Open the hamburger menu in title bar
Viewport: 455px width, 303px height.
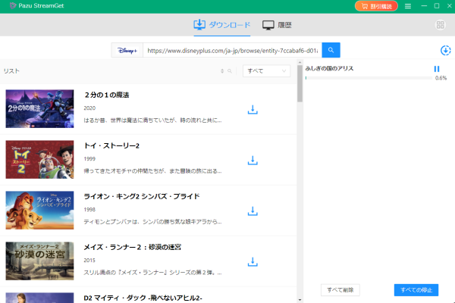click(x=408, y=6)
